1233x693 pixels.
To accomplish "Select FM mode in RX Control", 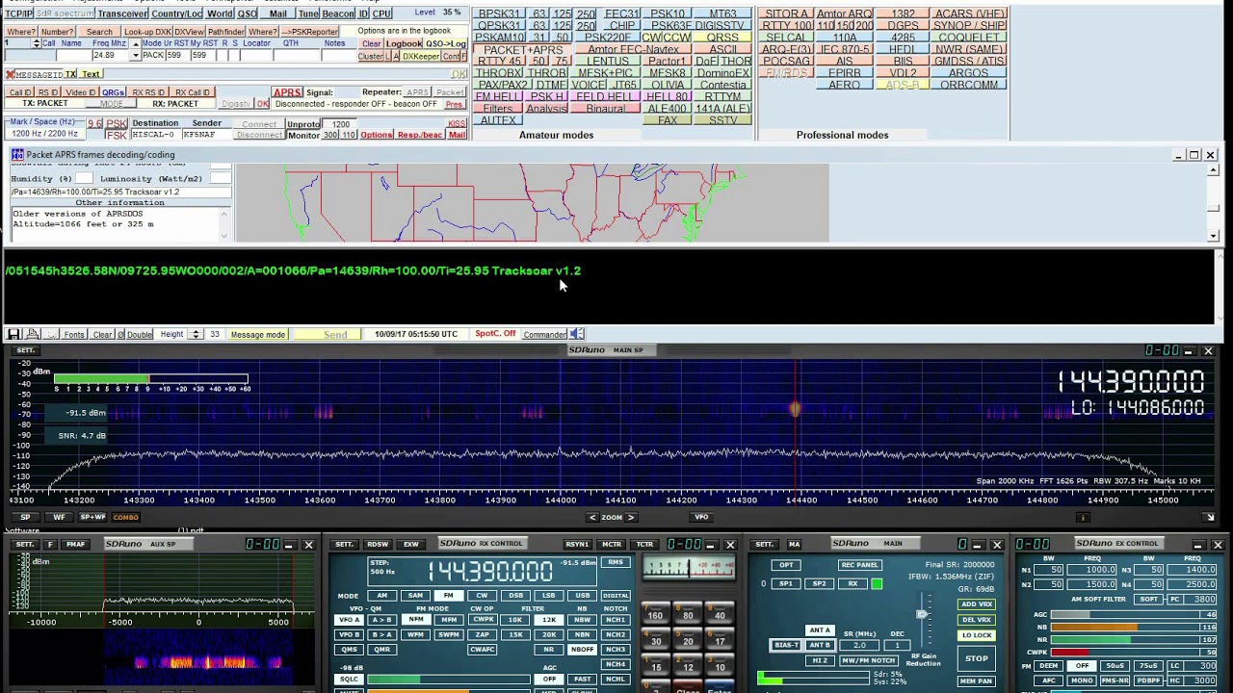I will (448, 595).
